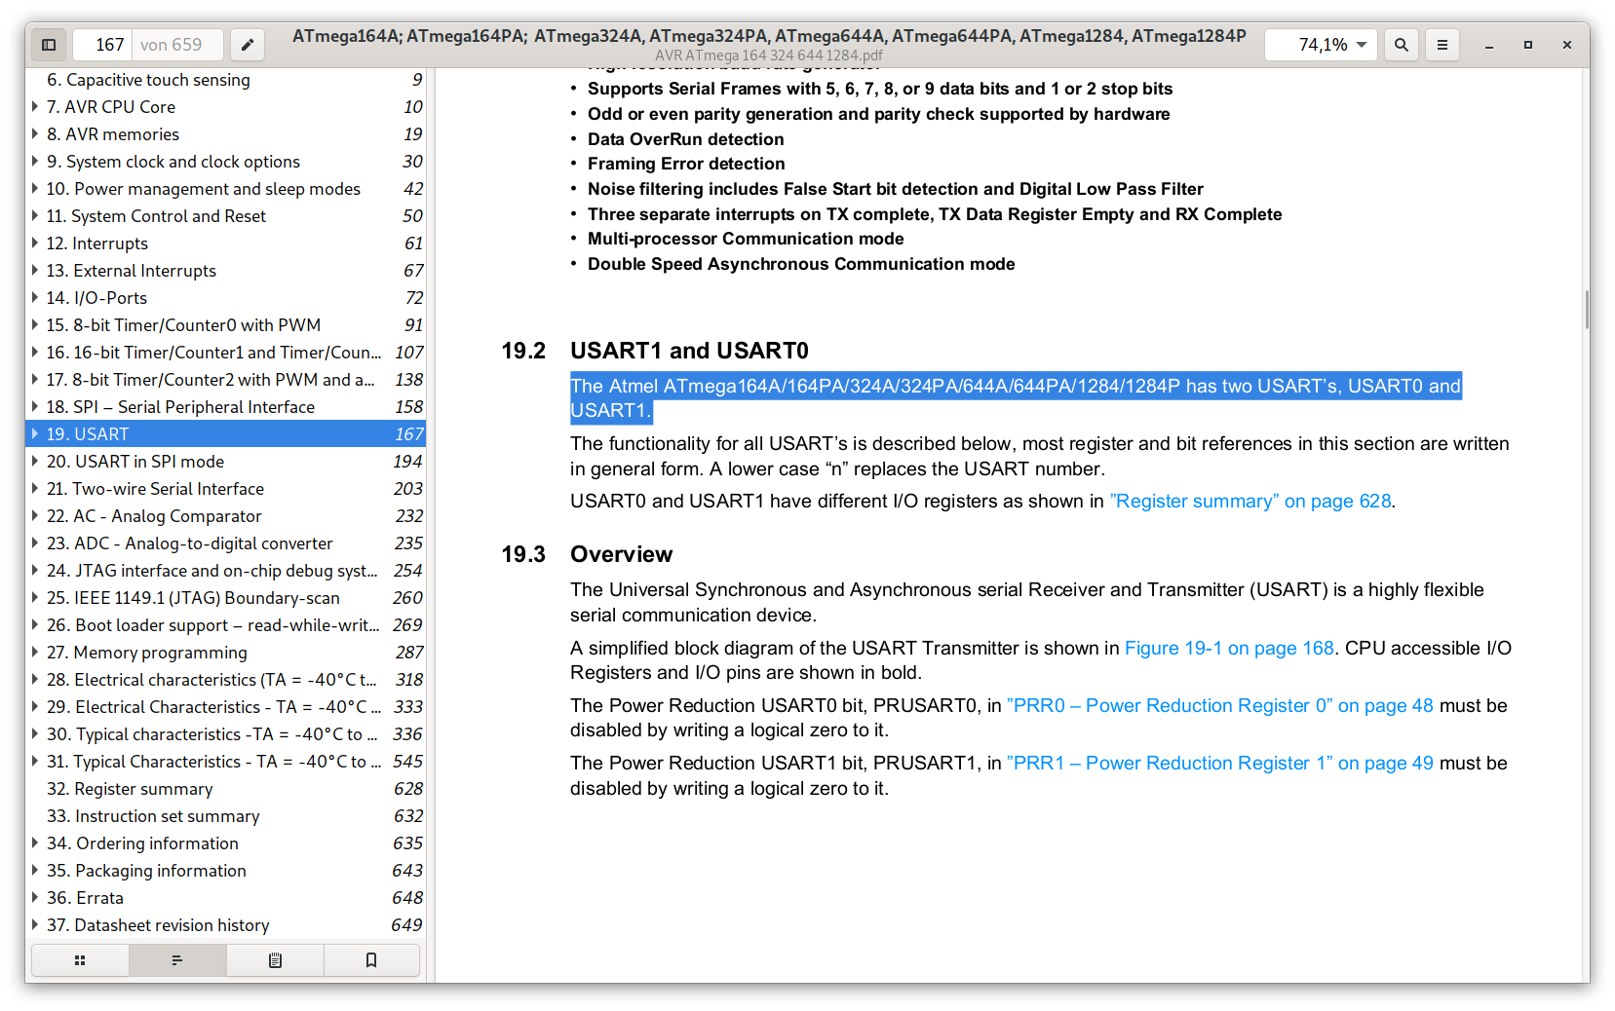
Task: Click the Multi-processor Communication mode bullet
Action: click(746, 239)
